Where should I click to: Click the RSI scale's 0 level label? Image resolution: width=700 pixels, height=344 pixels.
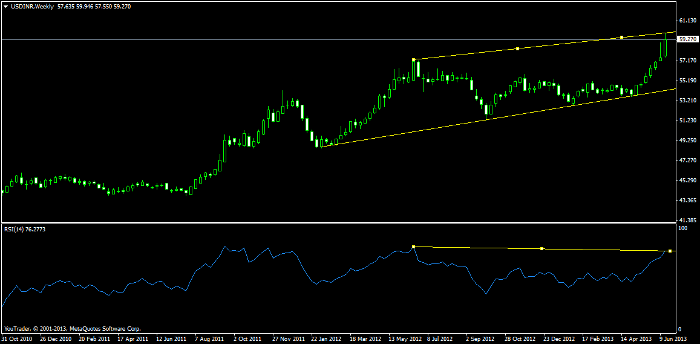679,329
